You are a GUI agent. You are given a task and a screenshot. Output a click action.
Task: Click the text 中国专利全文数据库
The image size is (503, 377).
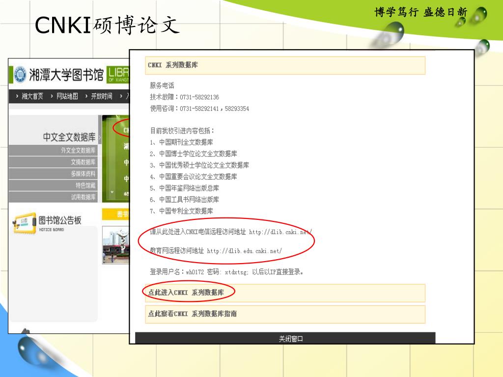(x=186, y=211)
